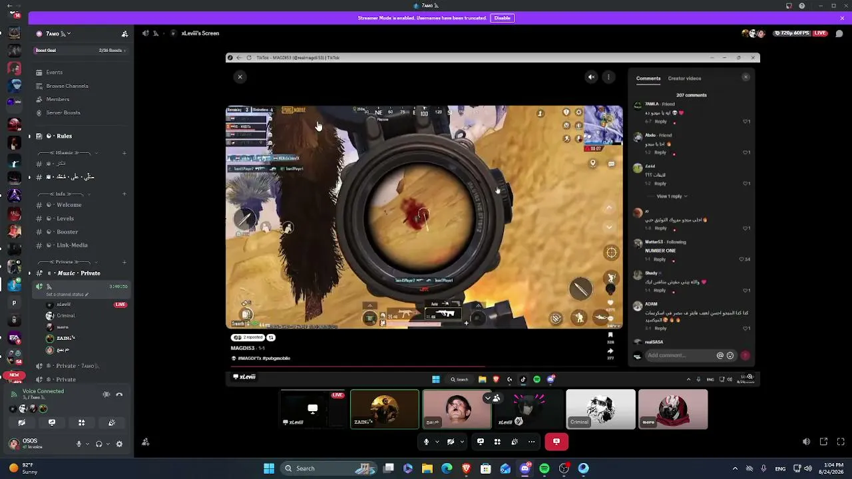Select ZAIN participant video tile

click(x=385, y=409)
